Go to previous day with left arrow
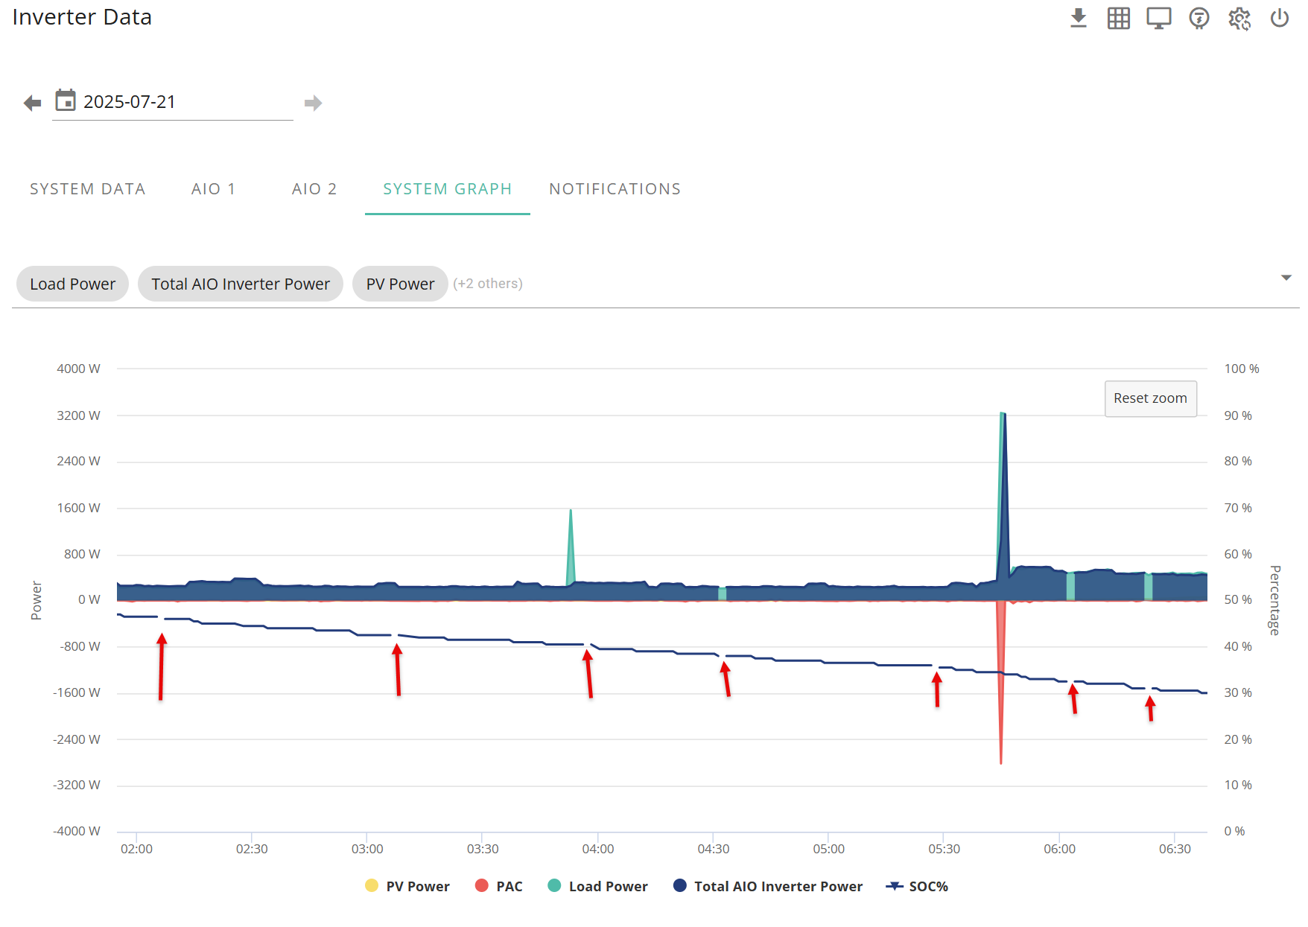Viewport: 1308px width, 927px height. (32, 103)
